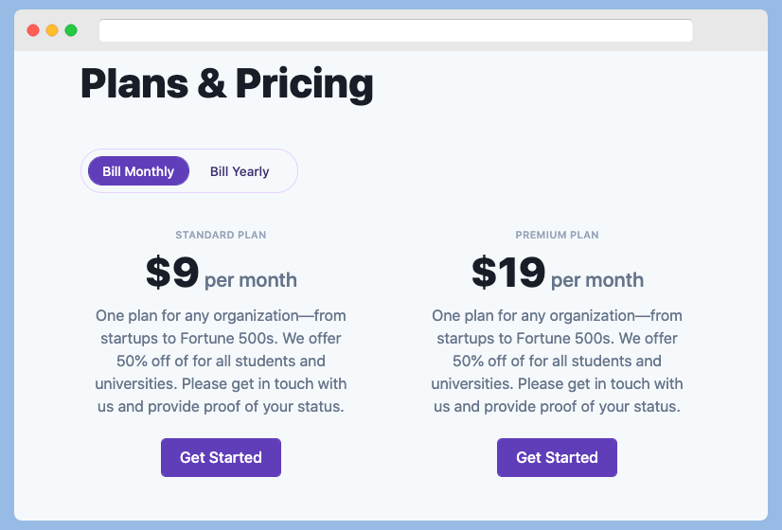The image size is (782, 530).
Task: Focus the browser address bar
Action: [396, 30]
